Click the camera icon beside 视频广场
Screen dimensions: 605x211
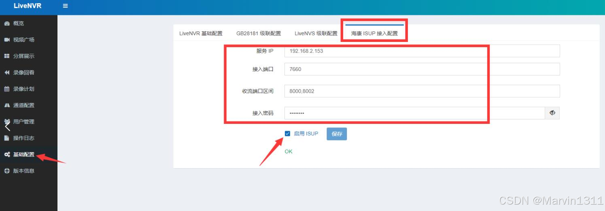7,40
